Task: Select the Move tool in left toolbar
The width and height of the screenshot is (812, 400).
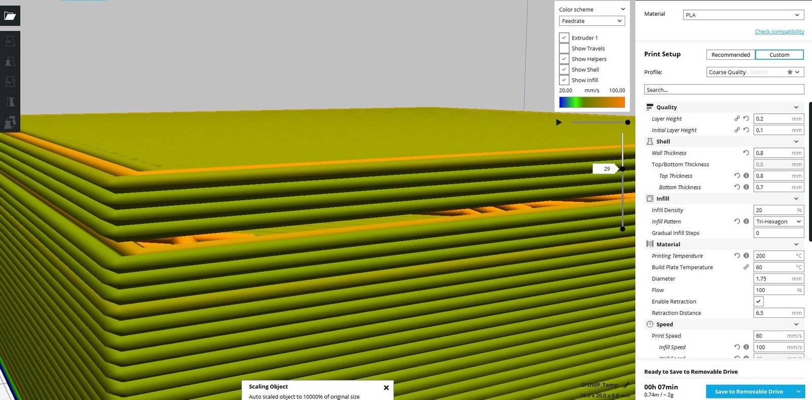Action: tap(10, 41)
